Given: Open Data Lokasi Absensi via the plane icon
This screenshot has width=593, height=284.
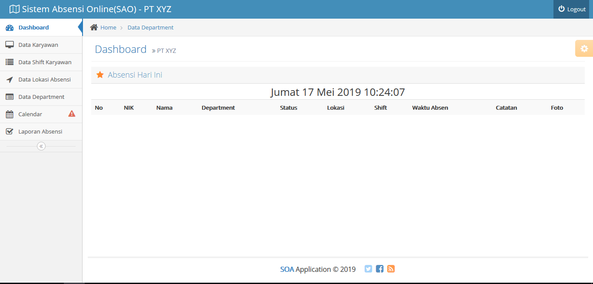Looking at the screenshot, I should click(x=9, y=79).
